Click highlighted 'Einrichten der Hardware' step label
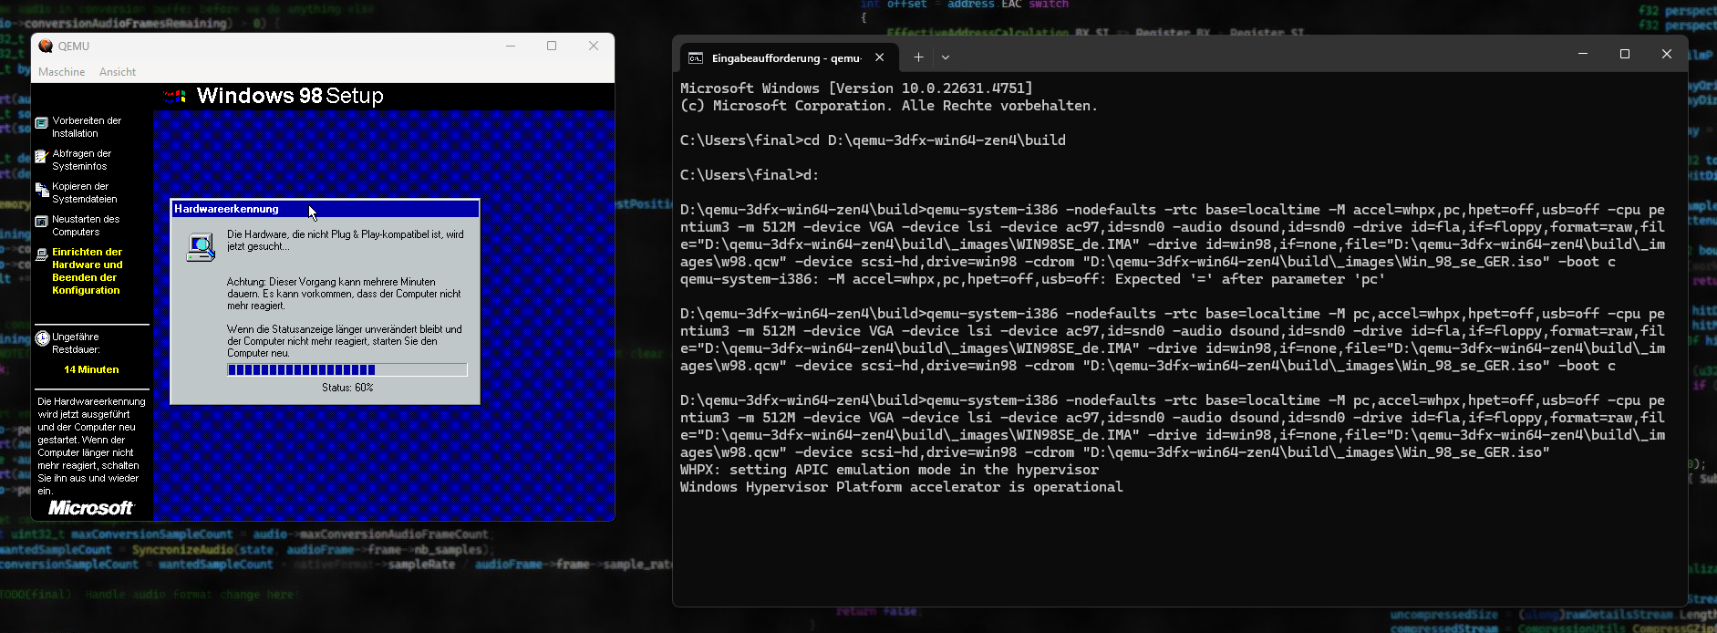This screenshot has height=633, width=1717. click(x=88, y=271)
